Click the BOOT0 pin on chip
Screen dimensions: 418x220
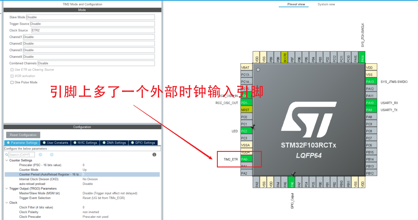(285, 57)
